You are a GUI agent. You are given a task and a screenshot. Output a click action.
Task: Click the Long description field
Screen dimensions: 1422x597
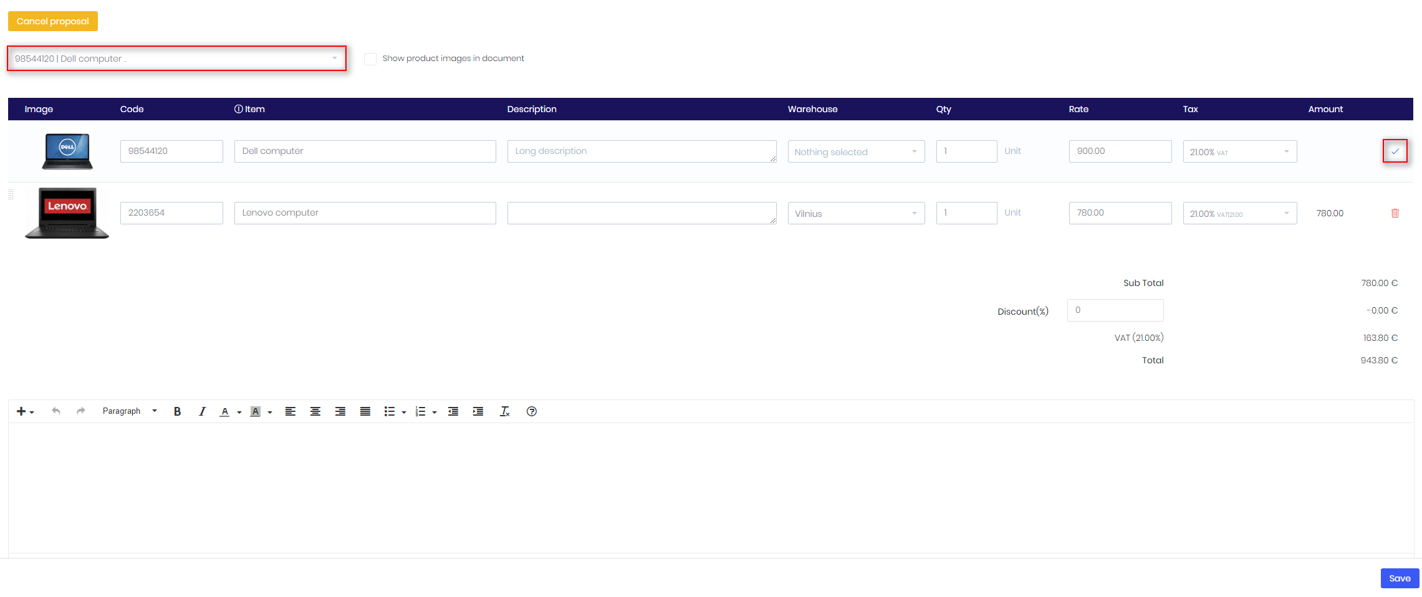coord(641,151)
